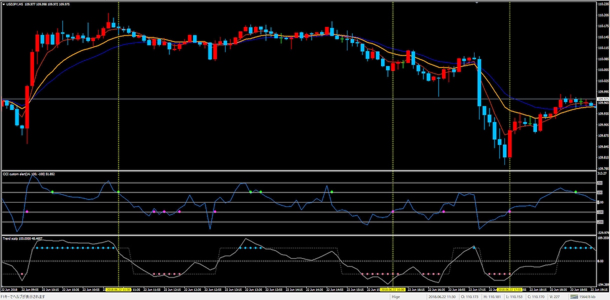Viewport: 610px width, 300px height.
Task: Open the USDJPY,M5 chart title dropdown arrow
Action: click(2, 4)
